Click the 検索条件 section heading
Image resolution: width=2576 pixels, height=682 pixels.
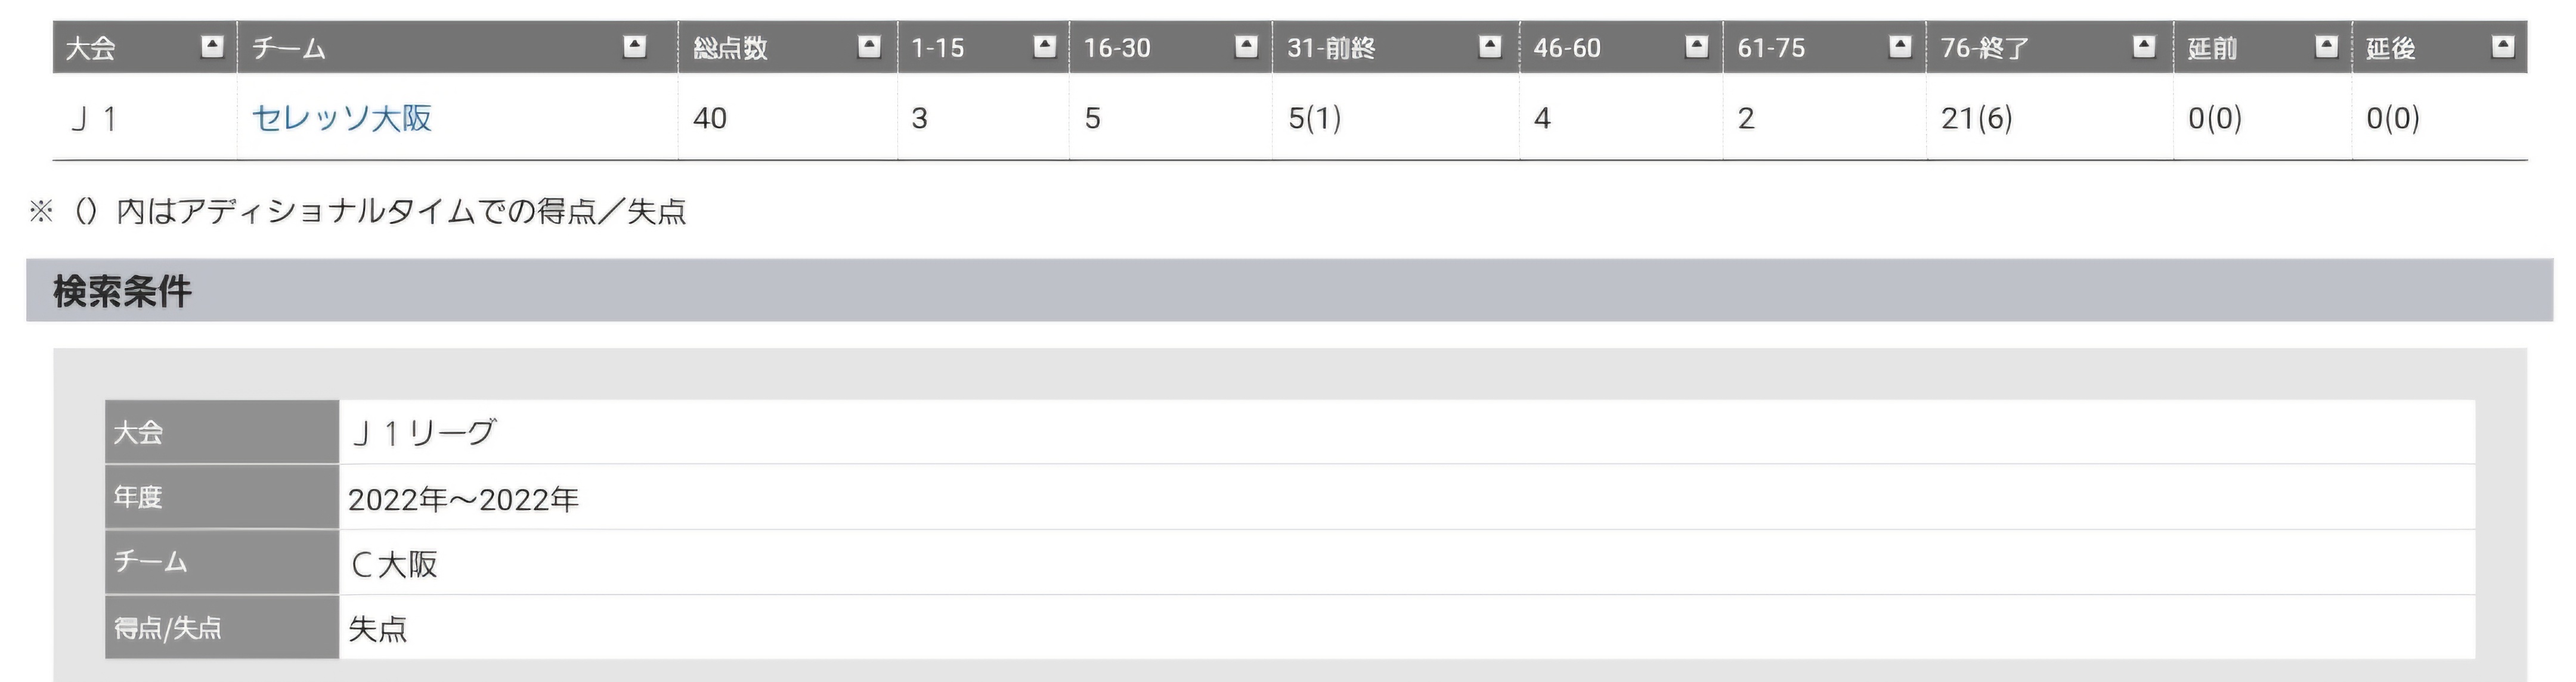(x=122, y=291)
